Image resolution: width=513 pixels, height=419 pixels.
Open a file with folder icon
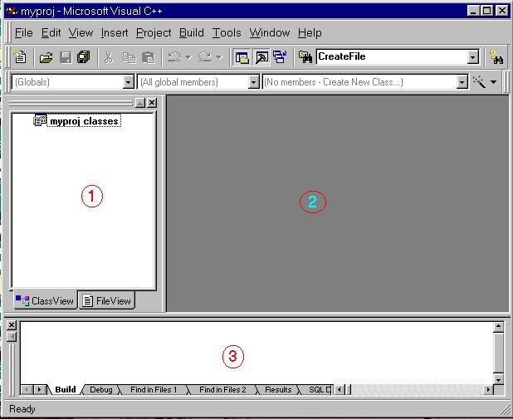(46, 57)
